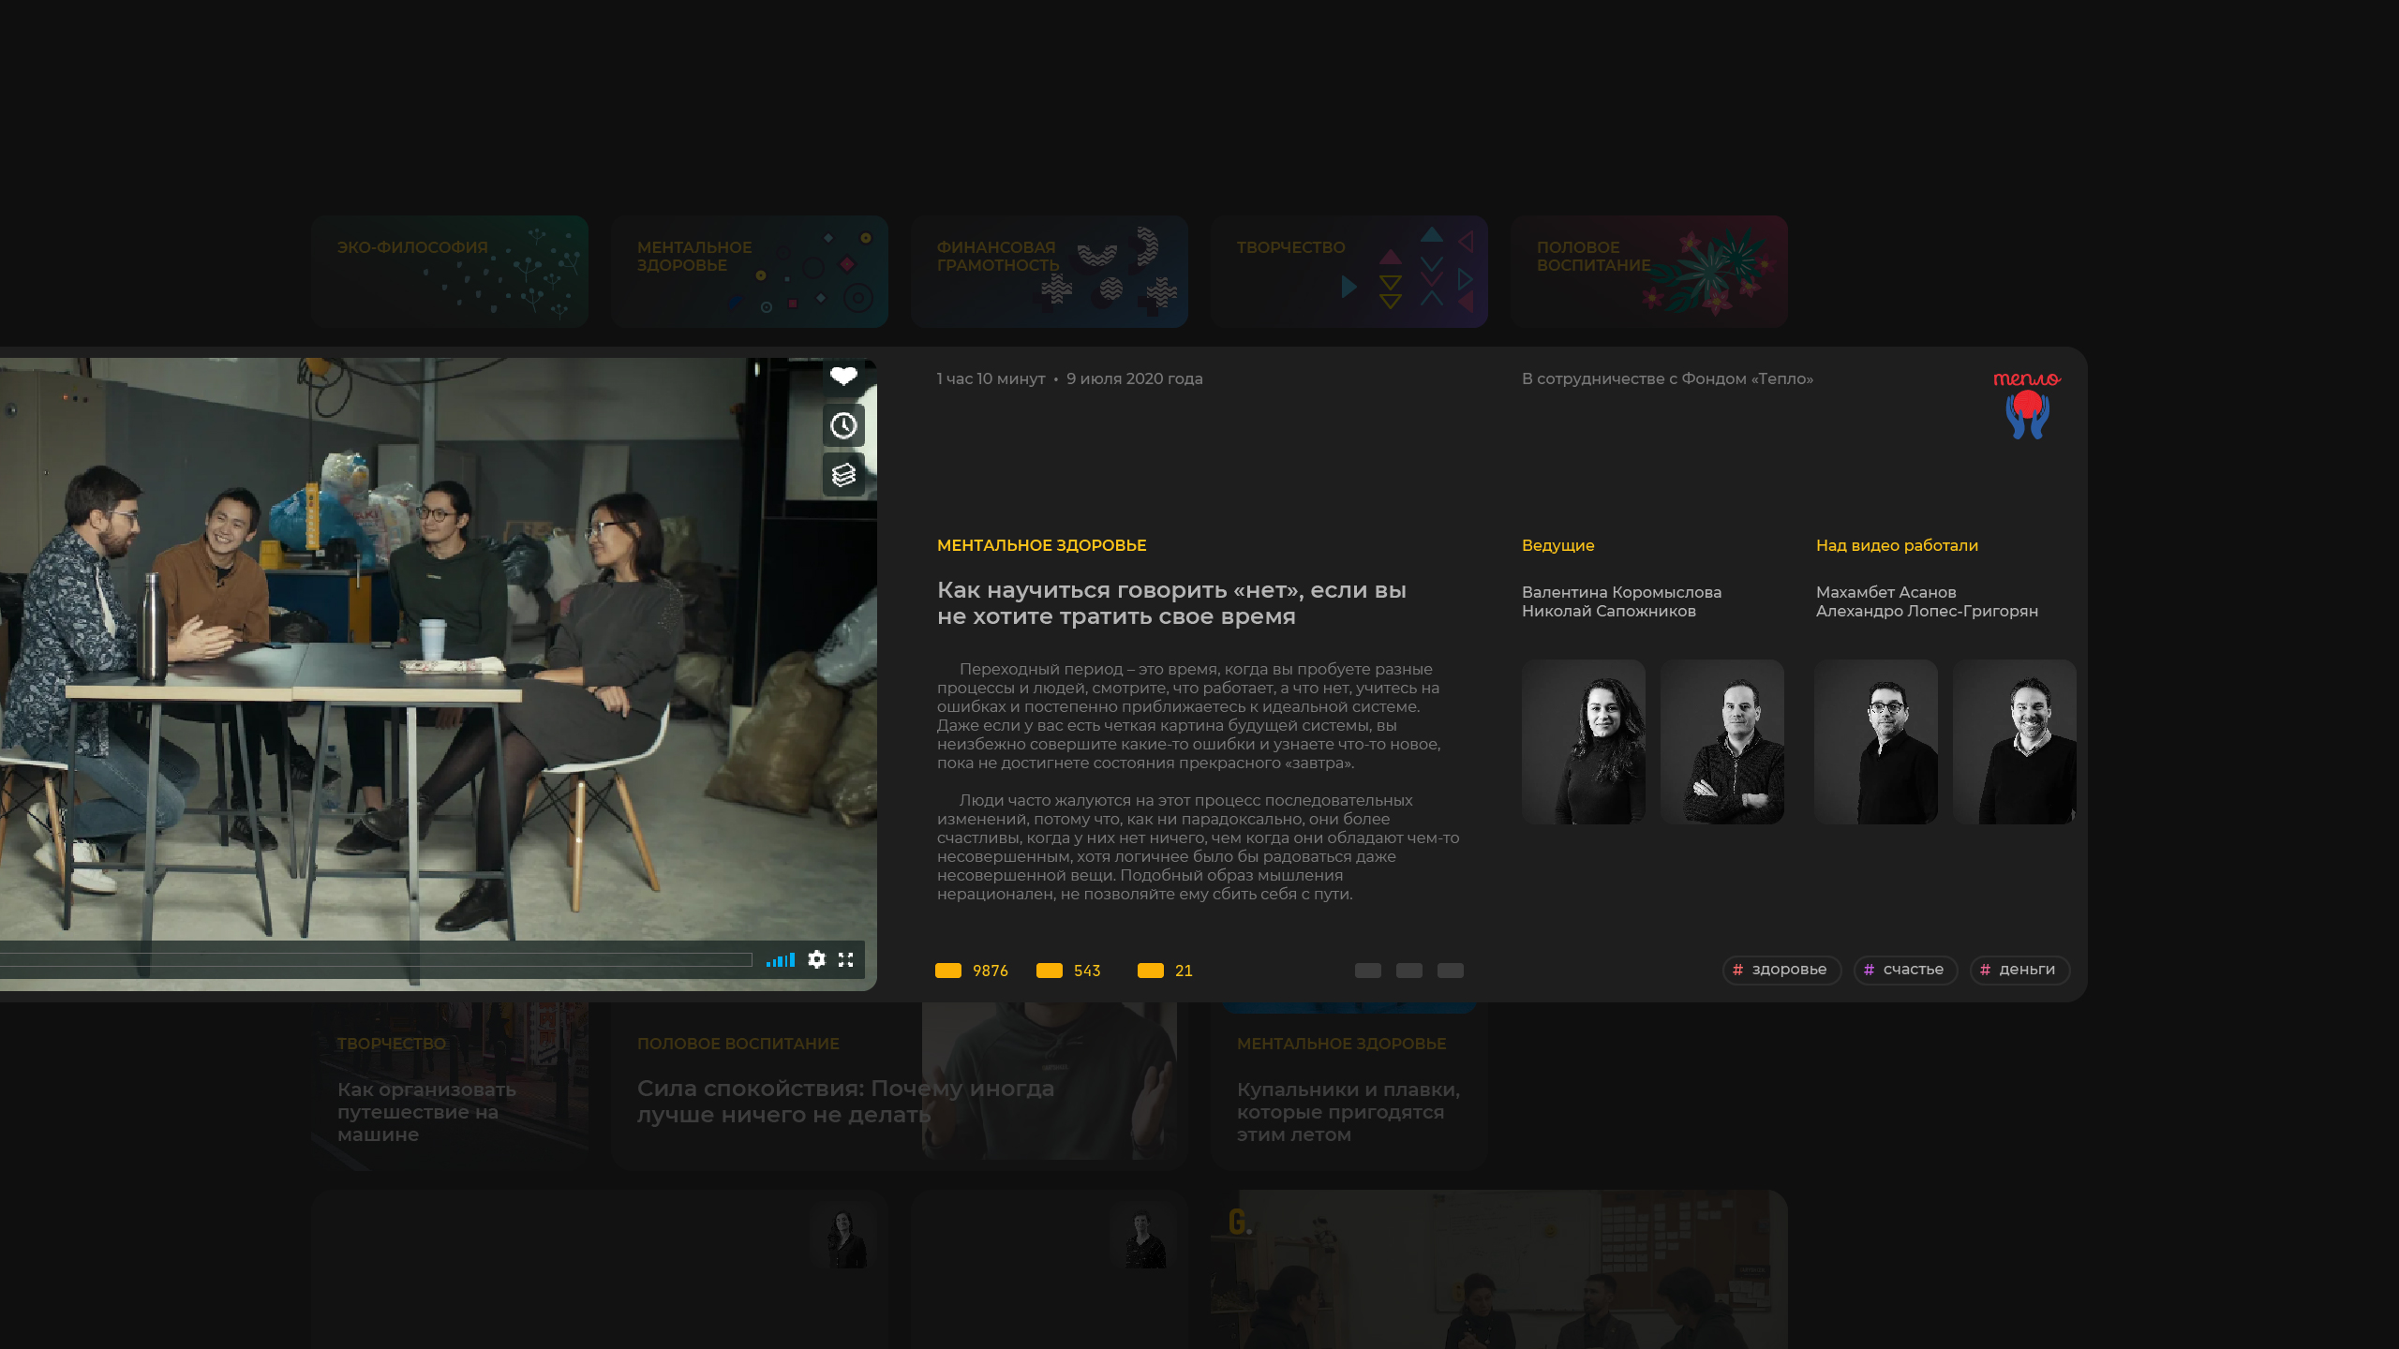The width and height of the screenshot is (2399, 1349).
Task: Open video player settings gear
Action: tap(816, 959)
